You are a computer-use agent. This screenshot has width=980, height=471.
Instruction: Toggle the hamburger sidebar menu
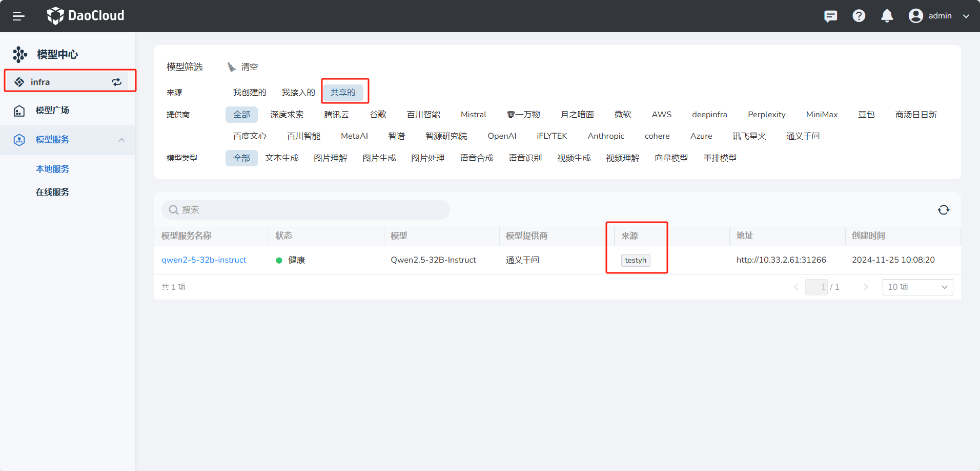[18, 16]
